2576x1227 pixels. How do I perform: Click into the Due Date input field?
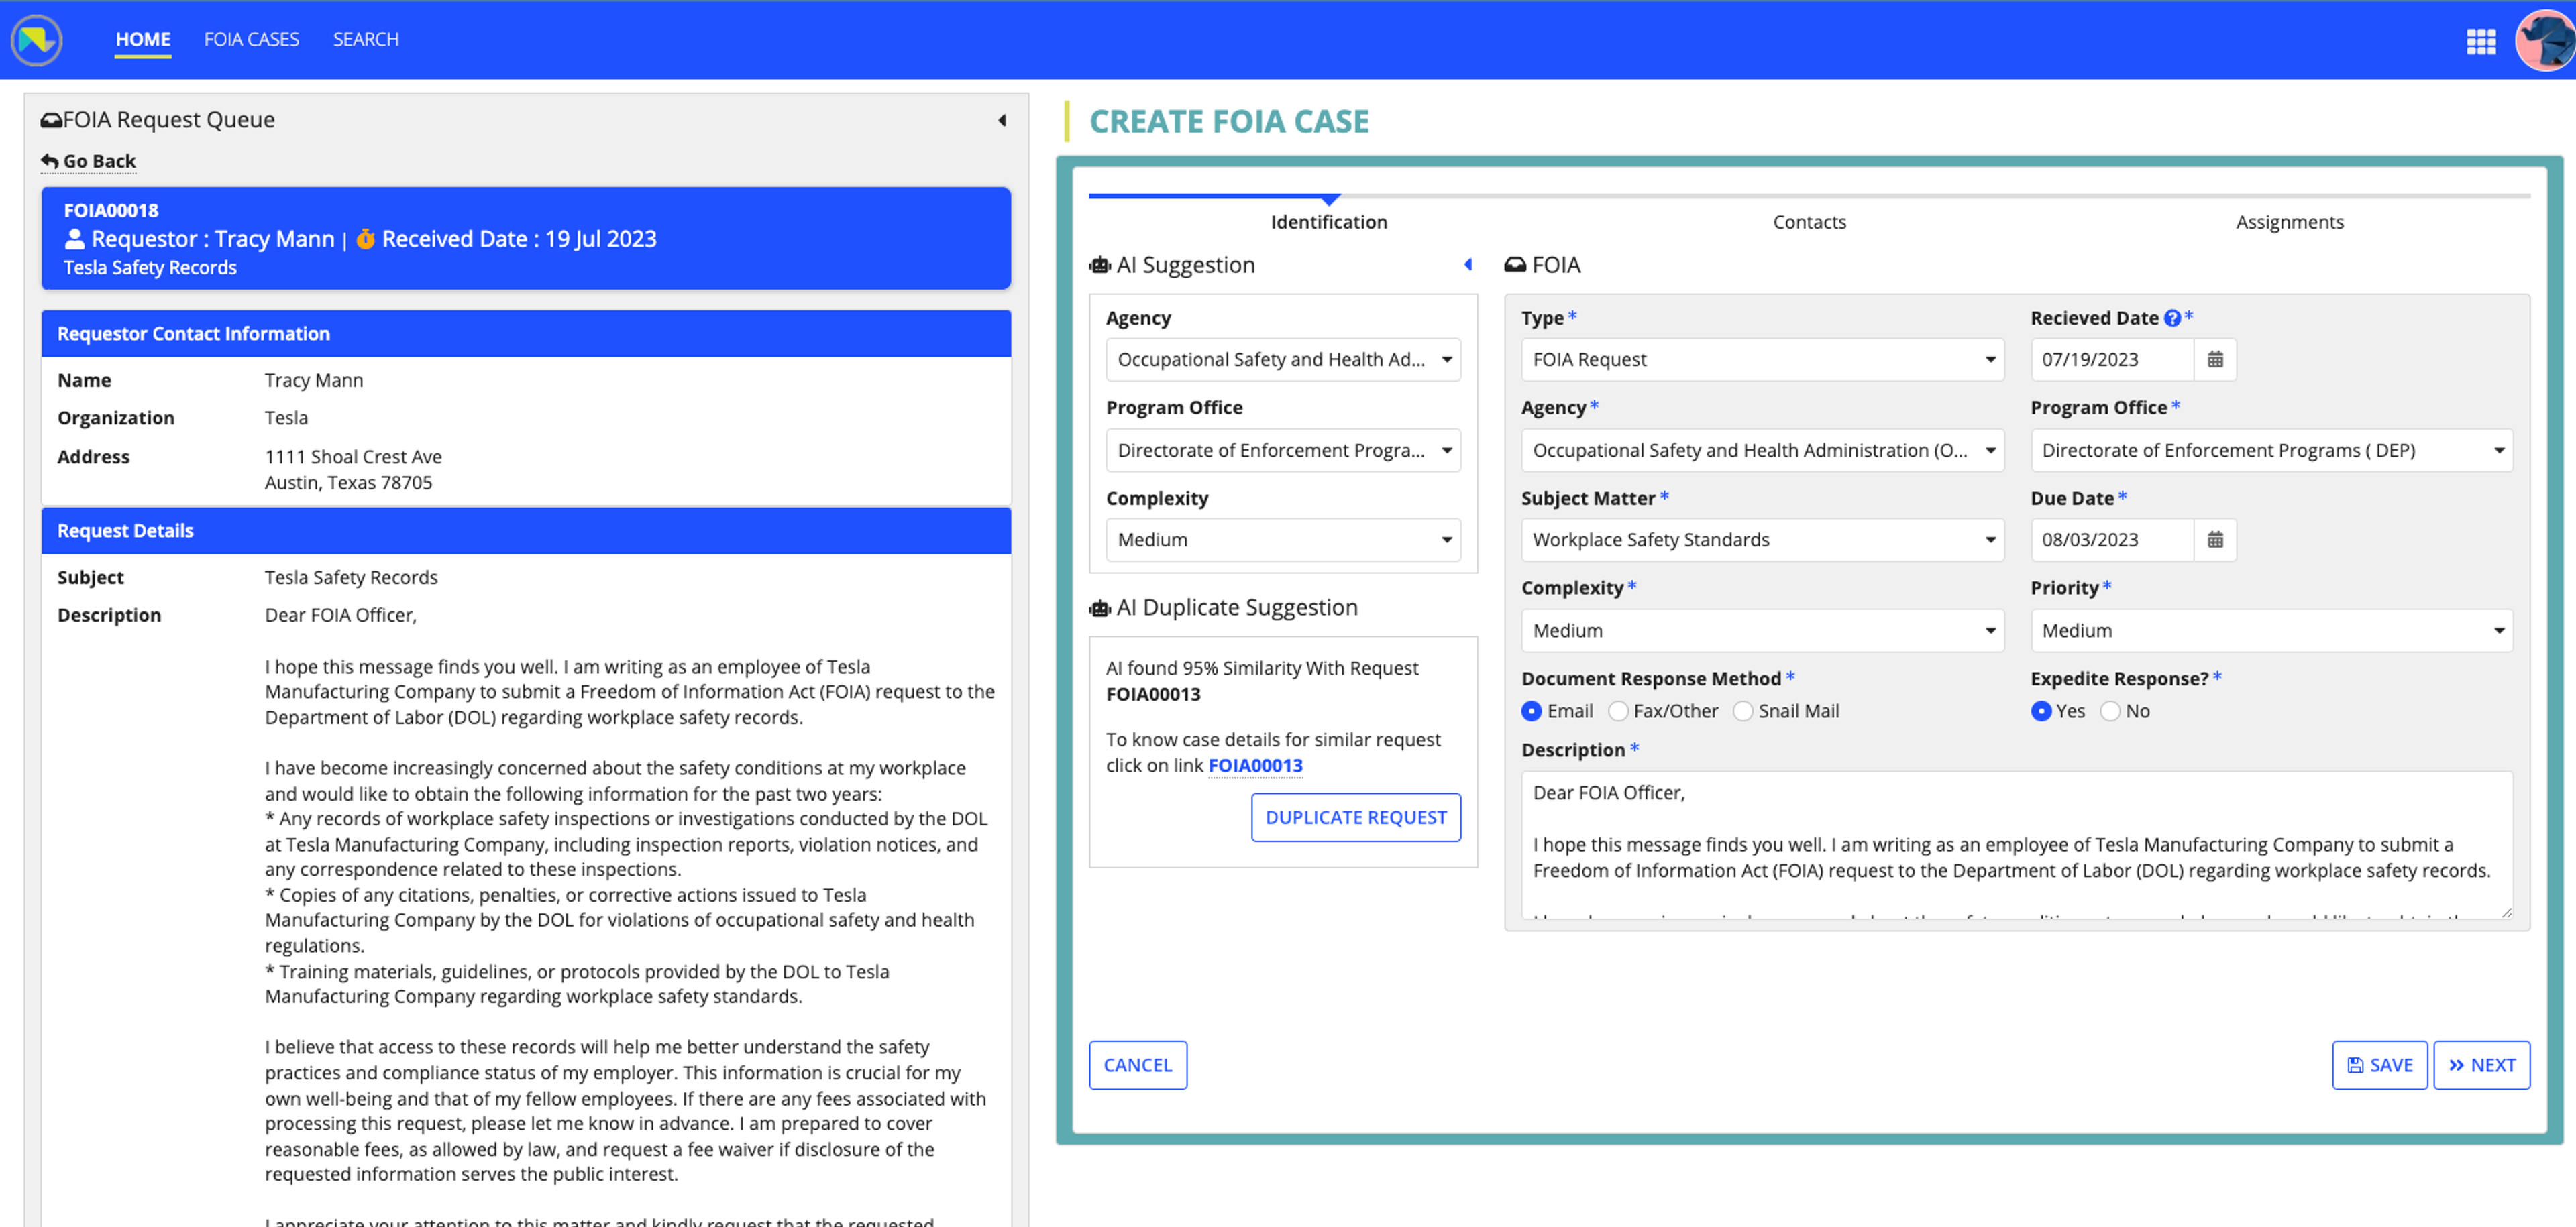pyautogui.click(x=2112, y=540)
